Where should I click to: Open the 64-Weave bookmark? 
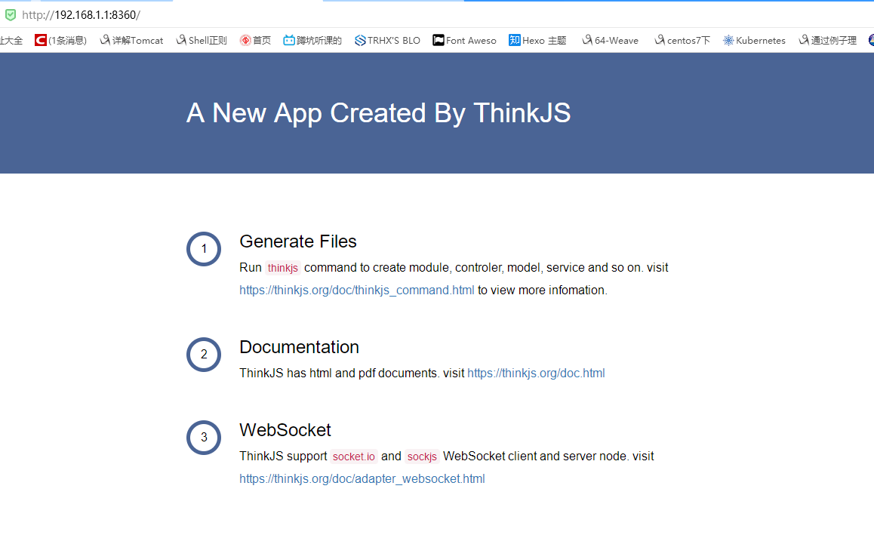click(610, 41)
